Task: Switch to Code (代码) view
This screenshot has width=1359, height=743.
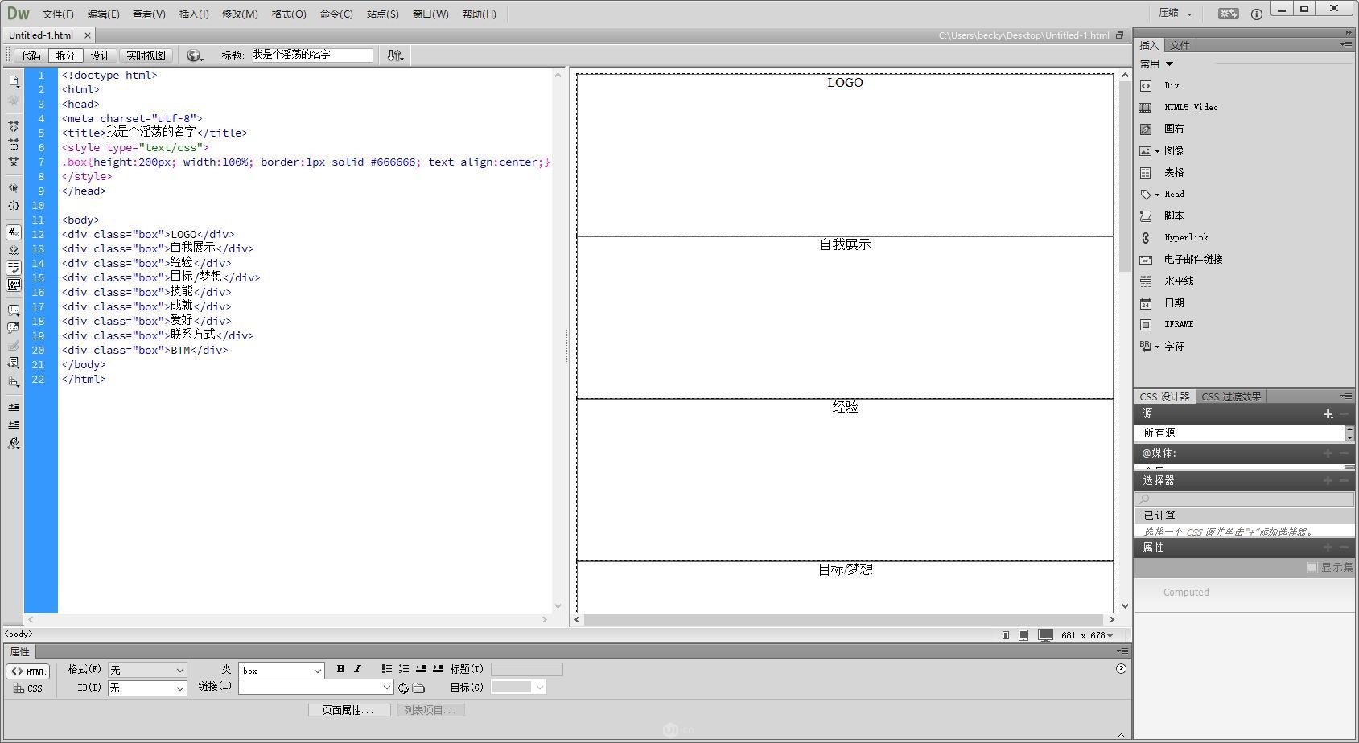Action: click(x=31, y=55)
